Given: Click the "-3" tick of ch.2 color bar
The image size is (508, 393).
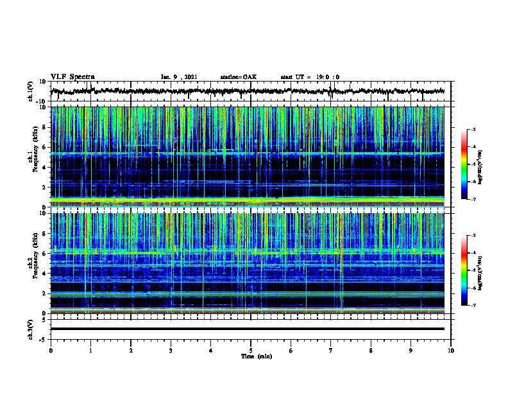Looking at the screenshot, I should pos(473,236).
